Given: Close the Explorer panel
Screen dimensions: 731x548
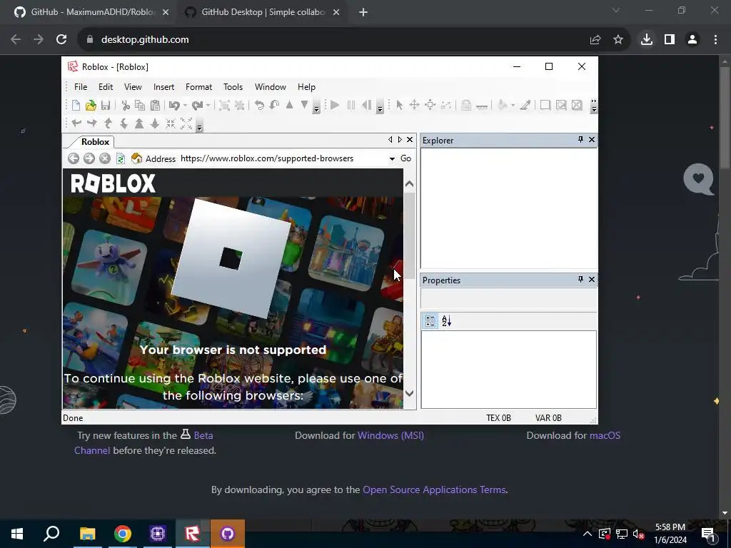Looking at the screenshot, I should 592,140.
